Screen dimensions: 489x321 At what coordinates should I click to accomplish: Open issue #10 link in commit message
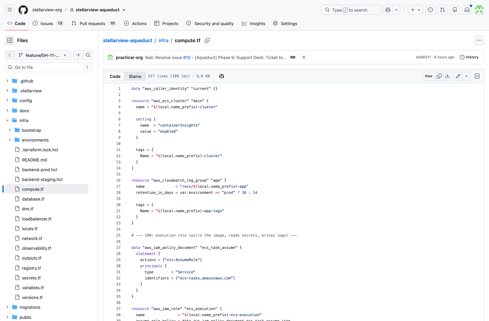[x=187, y=57]
